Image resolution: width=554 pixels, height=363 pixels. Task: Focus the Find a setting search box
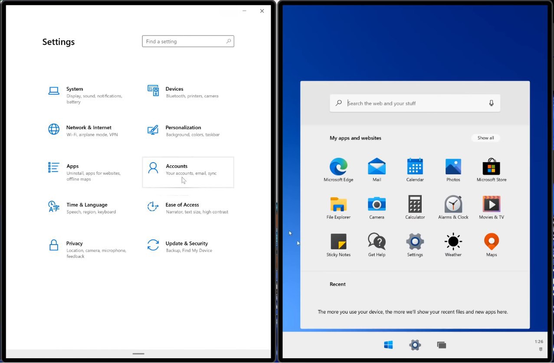(x=188, y=41)
